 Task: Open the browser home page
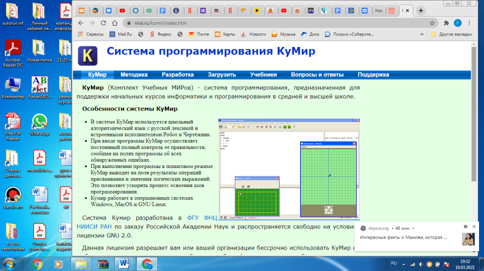115,23
